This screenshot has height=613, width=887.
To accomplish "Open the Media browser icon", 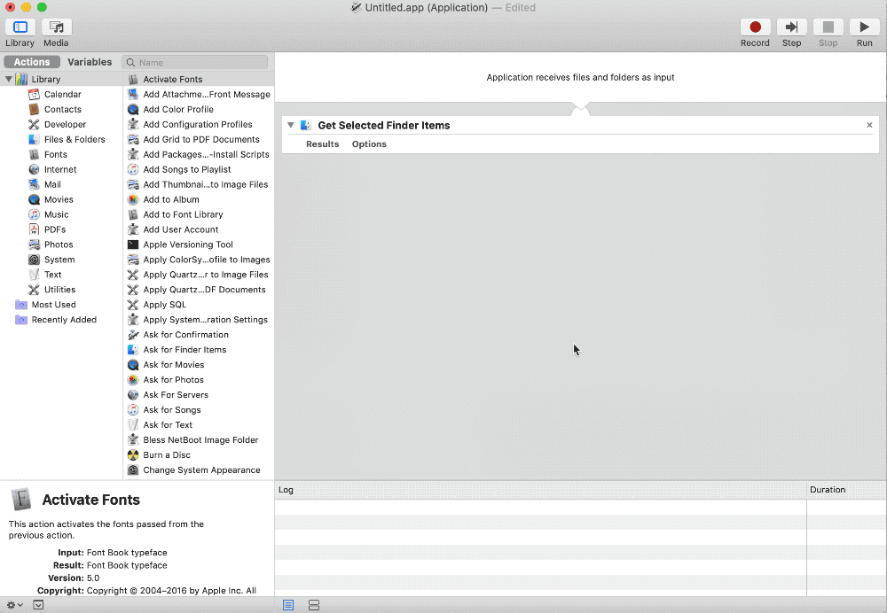I will pyautogui.click(x=56, y=27).
